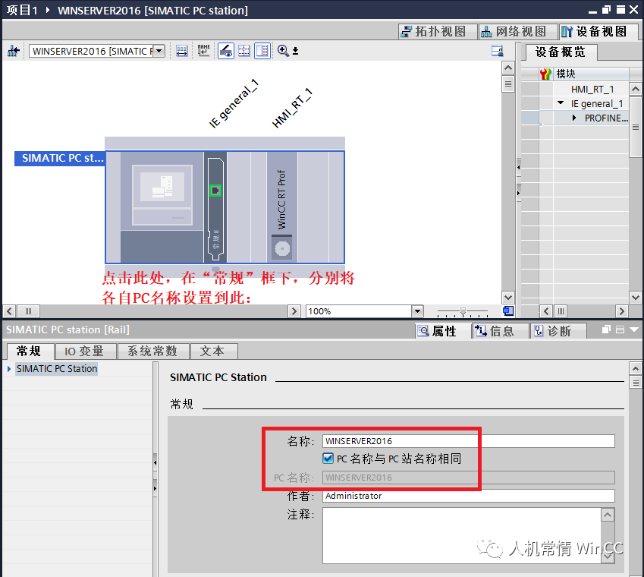Click the 作者 author input field
The image size is (644, 577).
[x=468, y=496]
